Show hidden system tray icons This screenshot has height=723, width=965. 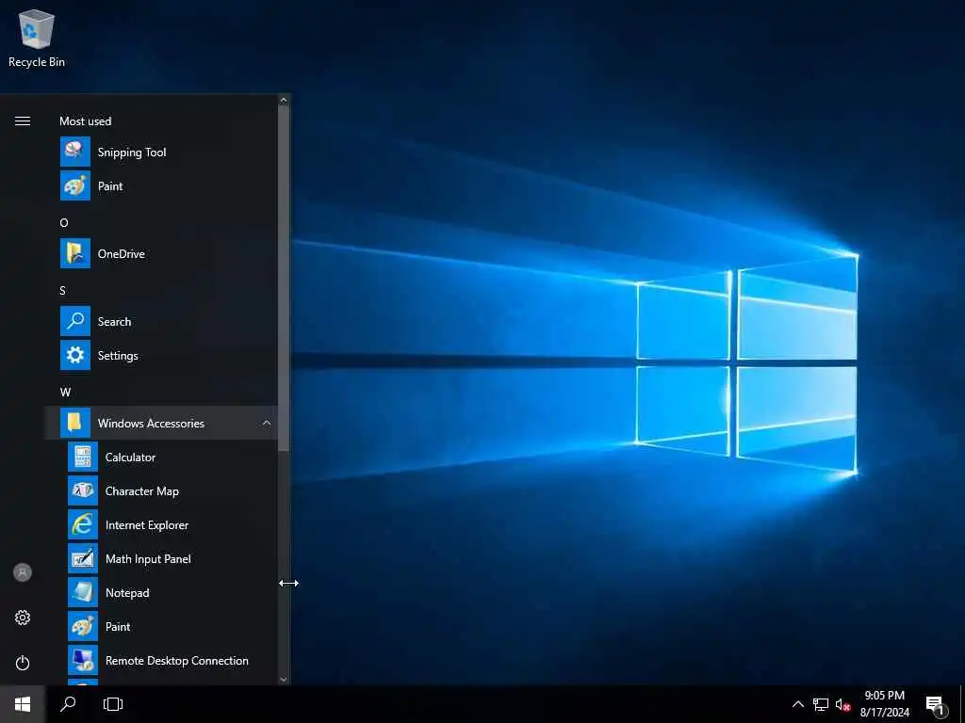click(x=797, y=704)
